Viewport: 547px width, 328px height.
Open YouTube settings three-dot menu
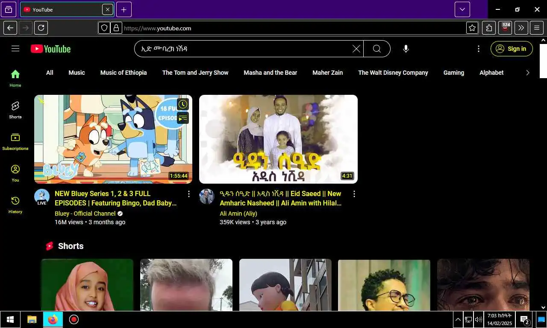[479, 49]
